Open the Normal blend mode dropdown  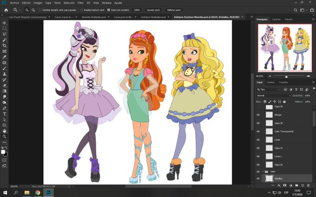pos(273,95)
